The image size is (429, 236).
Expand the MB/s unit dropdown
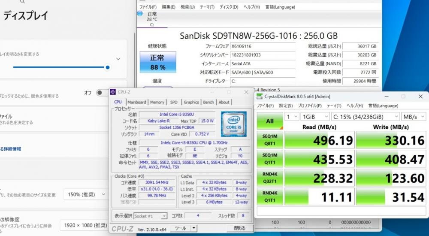click(414, 116)
